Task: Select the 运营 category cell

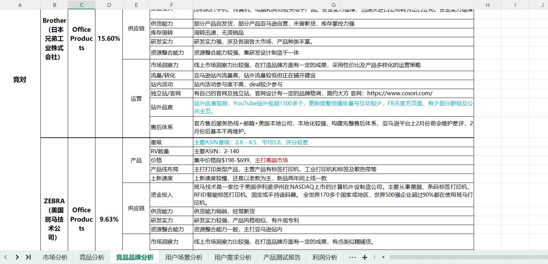Action: click(x=136, y=99)
